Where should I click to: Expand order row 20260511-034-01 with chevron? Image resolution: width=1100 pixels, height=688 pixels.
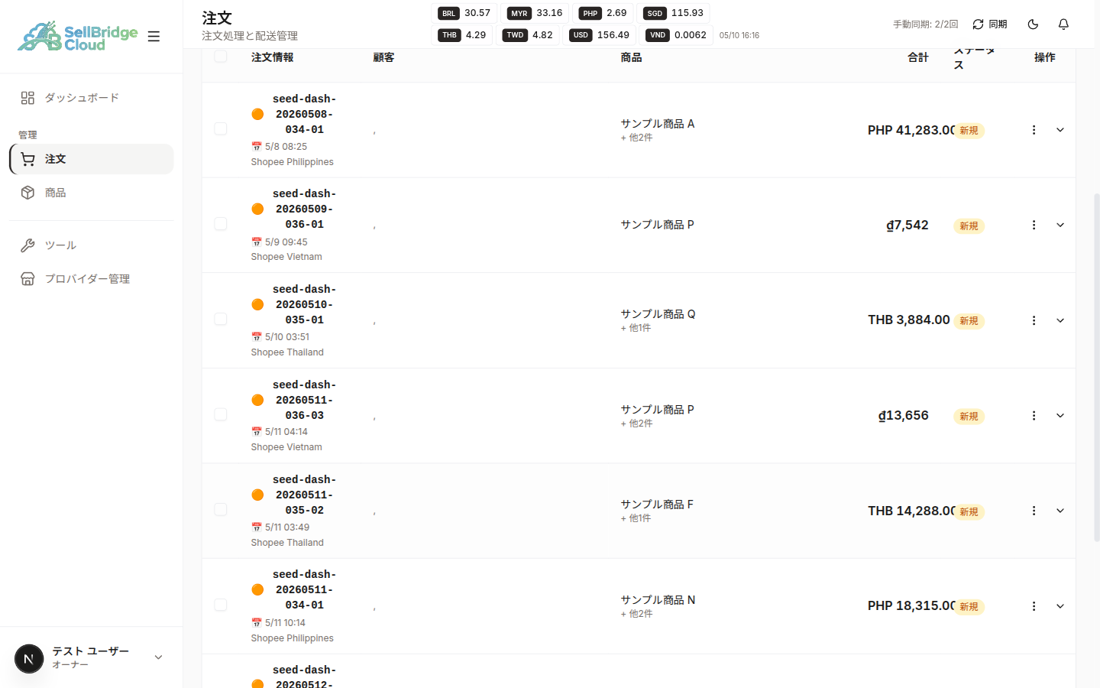click(1060, 606)
